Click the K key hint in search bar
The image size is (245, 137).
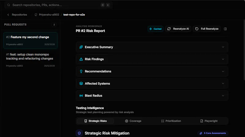(x=108, y=5)
